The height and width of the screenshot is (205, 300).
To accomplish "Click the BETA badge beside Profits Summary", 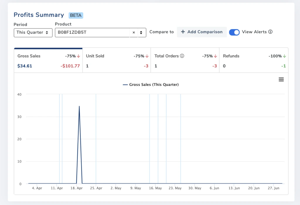I will [x=76, y=15].
